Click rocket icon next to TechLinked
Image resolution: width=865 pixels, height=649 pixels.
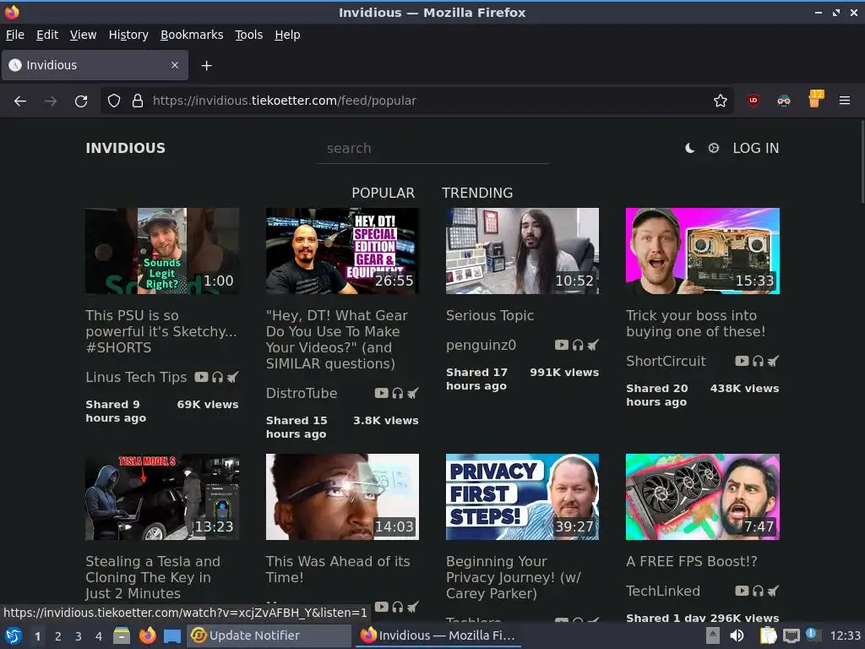coord(774,591)
